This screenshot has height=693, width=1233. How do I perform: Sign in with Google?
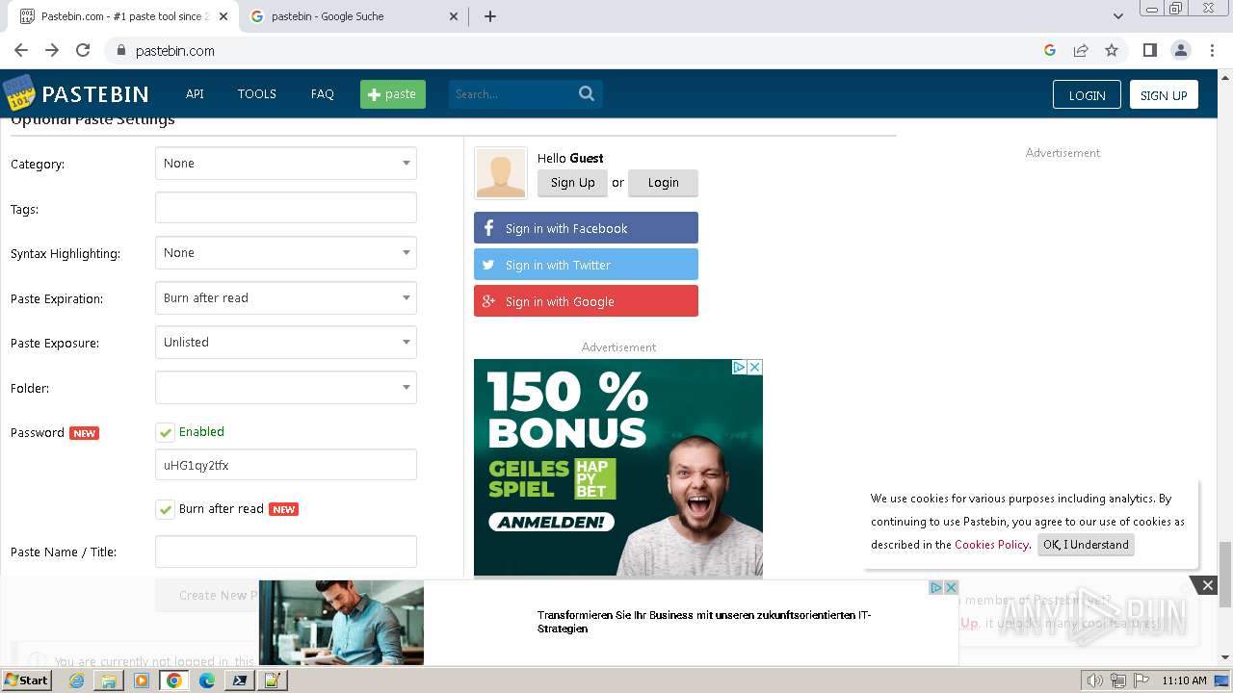pyautogui.click(x=586, y=301)
